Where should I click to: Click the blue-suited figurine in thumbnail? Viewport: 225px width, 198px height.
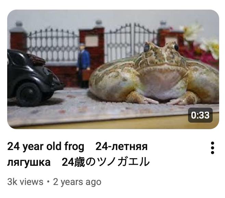click(x=84, y=65)
